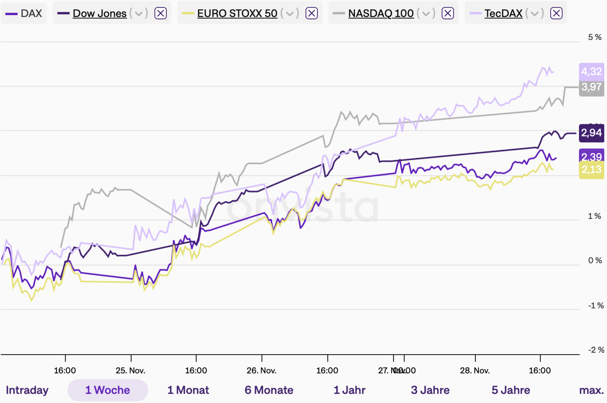This screenshot has height=403, width=607.
Task: Remove Dow Jones from the comparison
Action: 161,13
